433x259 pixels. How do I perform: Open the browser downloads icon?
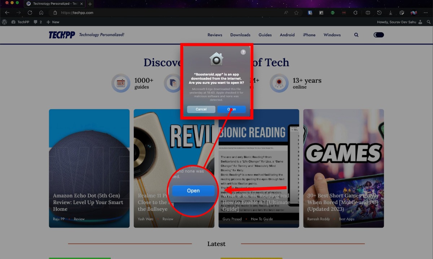(390, 13)
